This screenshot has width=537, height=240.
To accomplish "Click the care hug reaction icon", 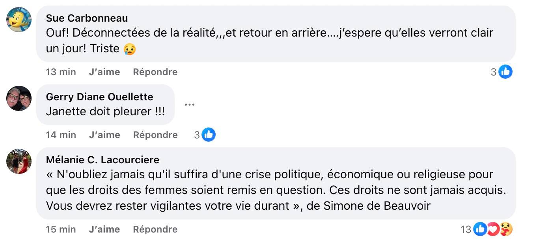I will click(506, 229).
